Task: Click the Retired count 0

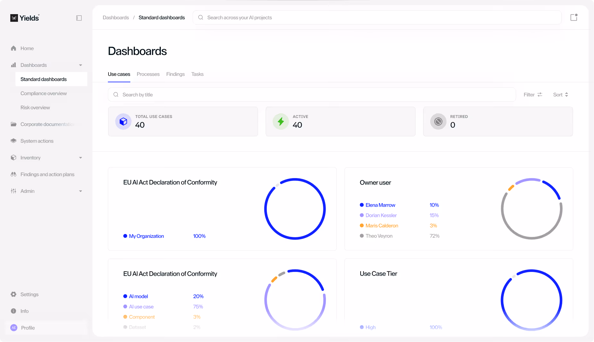Action: (453, 125)
